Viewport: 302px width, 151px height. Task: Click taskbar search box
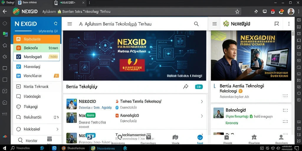[x=20, y=148]
